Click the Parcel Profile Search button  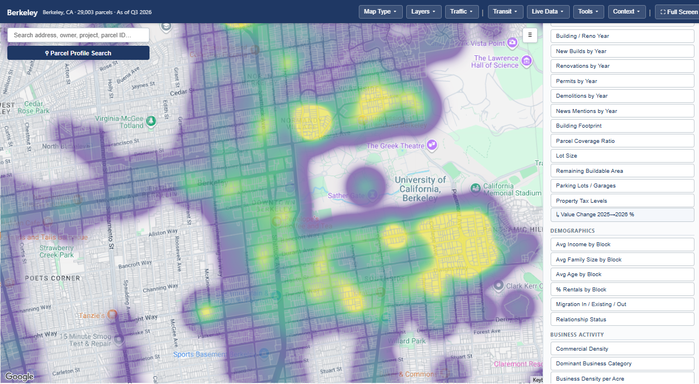coord(78,53)
